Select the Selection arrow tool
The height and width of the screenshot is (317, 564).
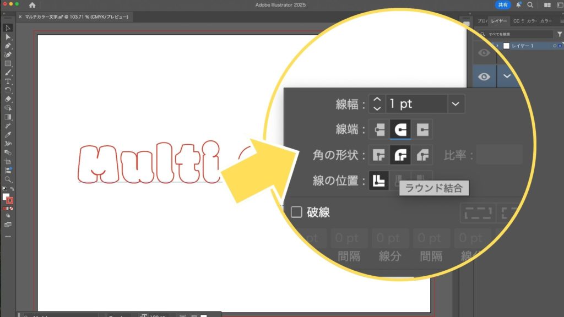pos(8,28)
